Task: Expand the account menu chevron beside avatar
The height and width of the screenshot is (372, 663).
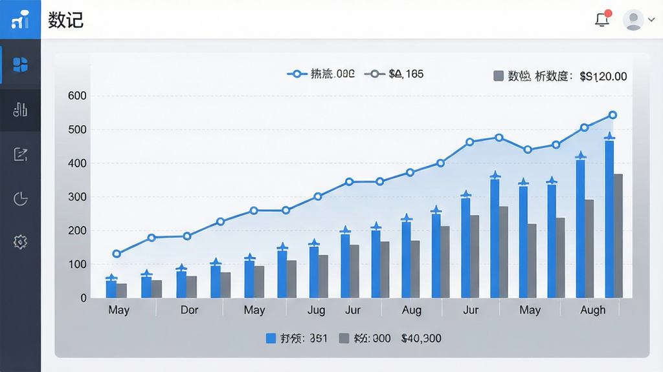Action: click(x=651, y=19)
